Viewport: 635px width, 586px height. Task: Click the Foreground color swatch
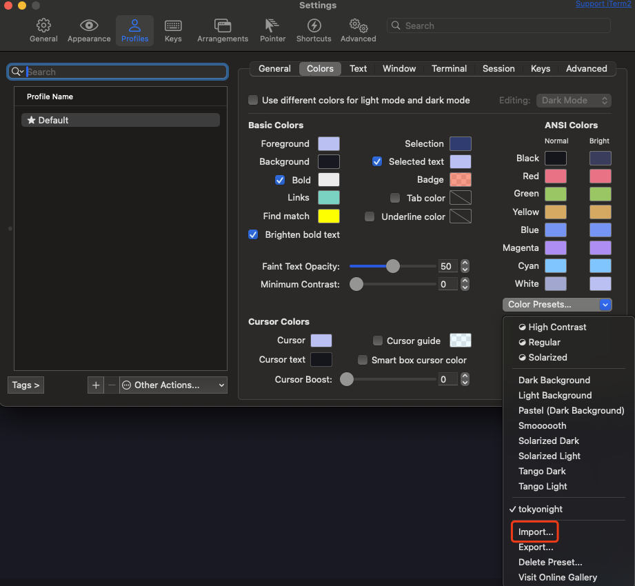pyautogui.click(x=328, y=143)
